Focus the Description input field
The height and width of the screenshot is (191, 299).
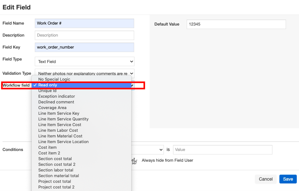click(x=84, y=35)
